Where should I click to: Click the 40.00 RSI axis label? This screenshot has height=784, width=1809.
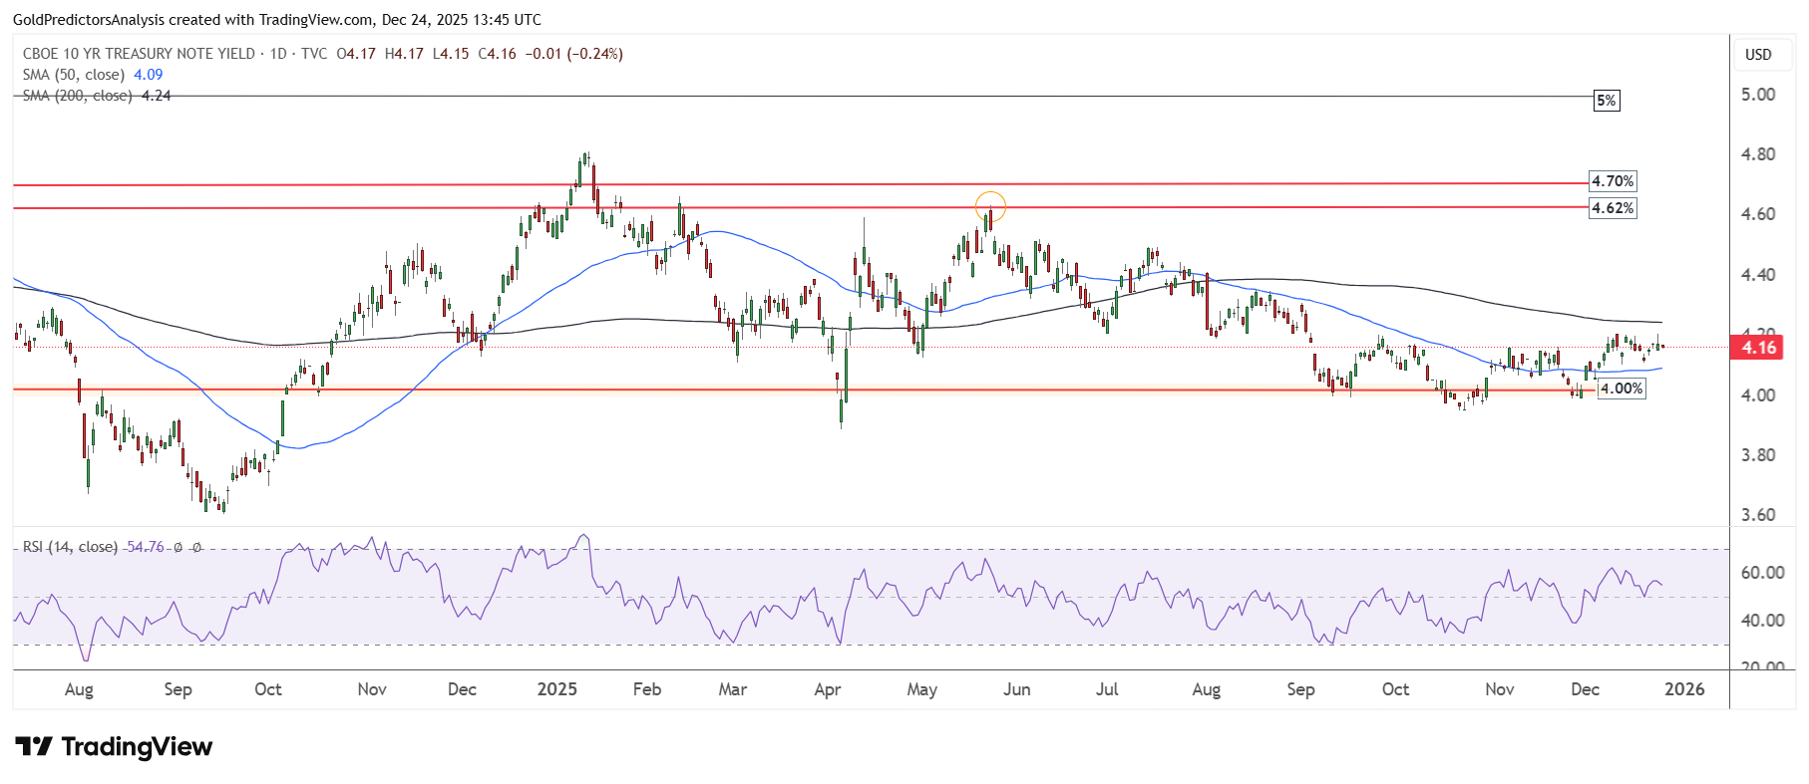pyautogui.click(x=1762, y=621)
